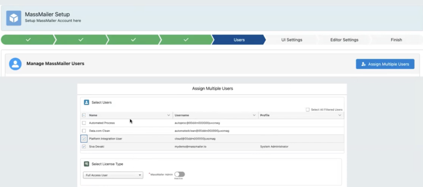Open the Username column filter chevron
423x187 pixels.
[254, 115]
